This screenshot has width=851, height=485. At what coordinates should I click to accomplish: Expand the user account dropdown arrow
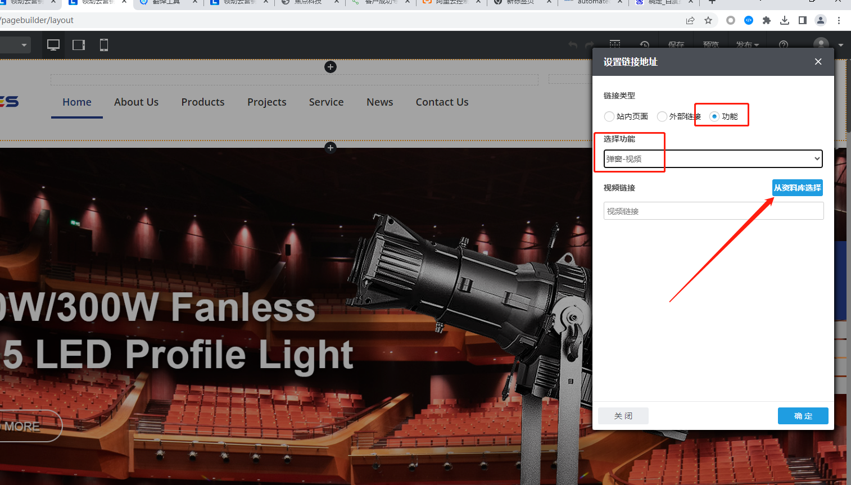tap(840, 45)
